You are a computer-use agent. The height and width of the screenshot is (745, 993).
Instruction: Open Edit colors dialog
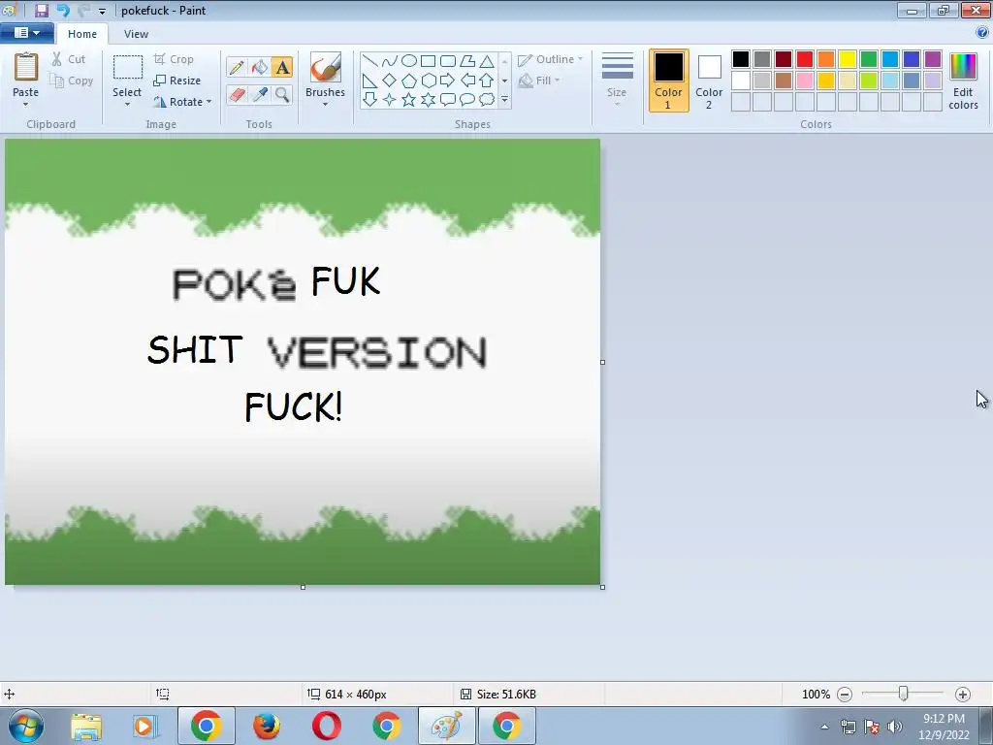pos(963,81)
